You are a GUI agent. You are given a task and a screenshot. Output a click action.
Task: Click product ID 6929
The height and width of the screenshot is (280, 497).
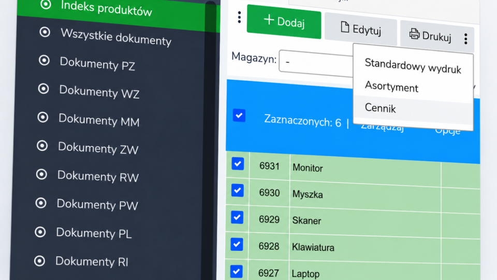(269, 219)
